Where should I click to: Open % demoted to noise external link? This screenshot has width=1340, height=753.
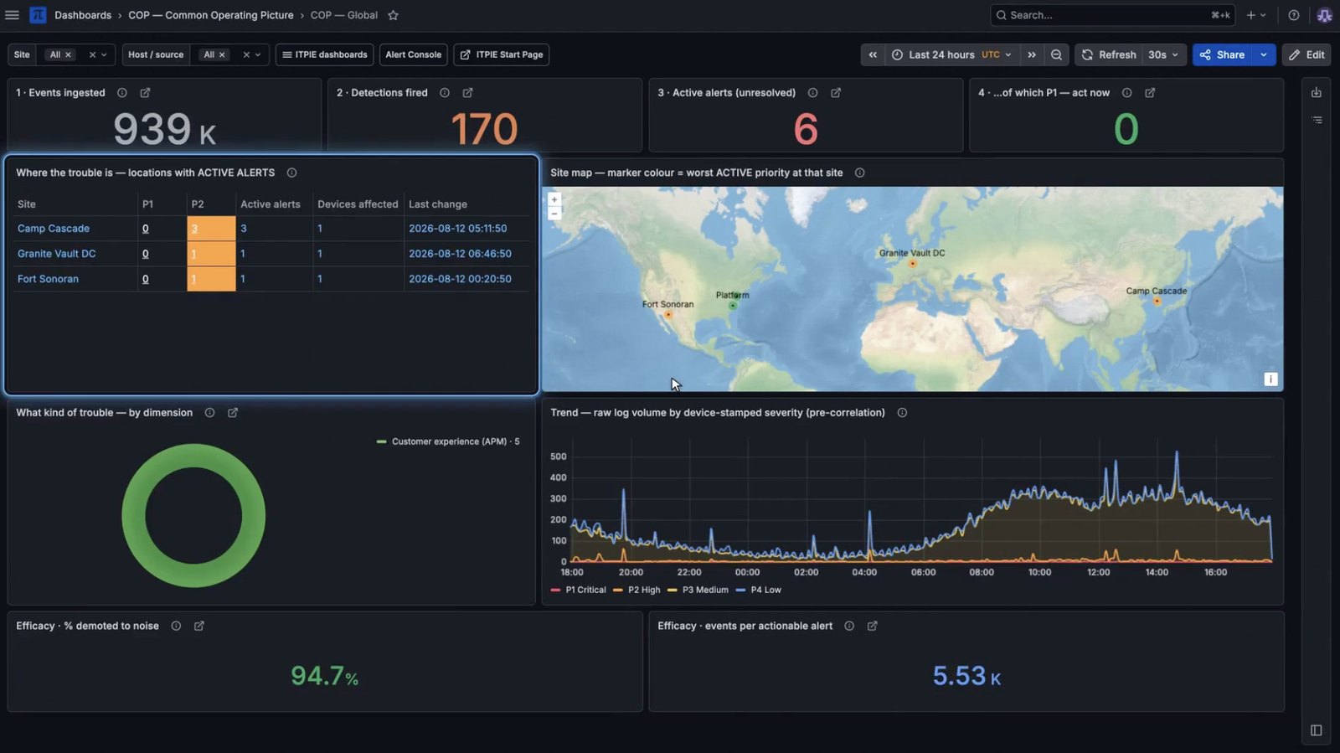coord(199,626)
